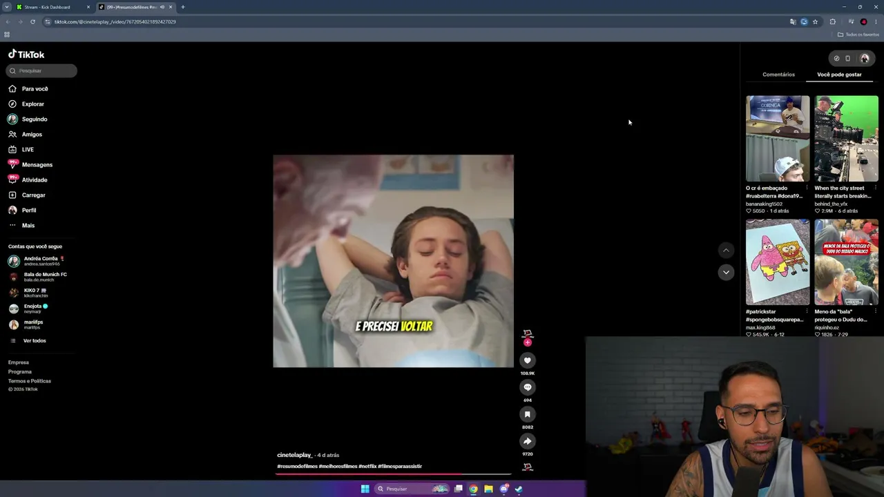Open Todos os favoritos bookmarks folder
The image size is (884, 497).
857,35
